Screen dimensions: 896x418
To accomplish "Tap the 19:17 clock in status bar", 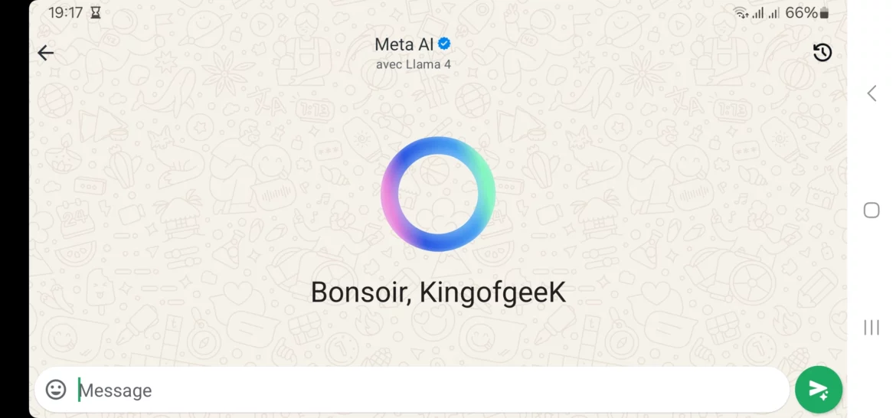I will point(66,12).
